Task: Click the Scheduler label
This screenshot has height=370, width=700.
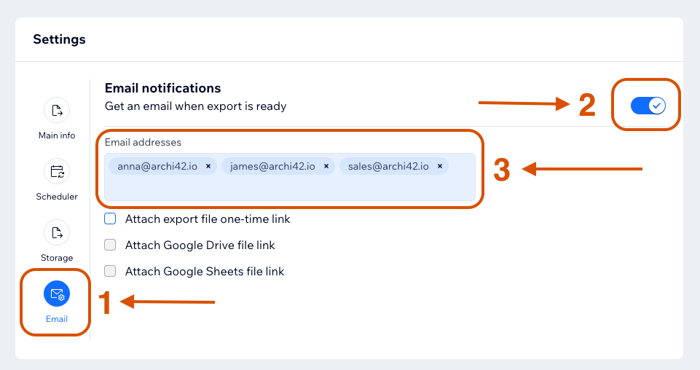Action: point(57,197)
